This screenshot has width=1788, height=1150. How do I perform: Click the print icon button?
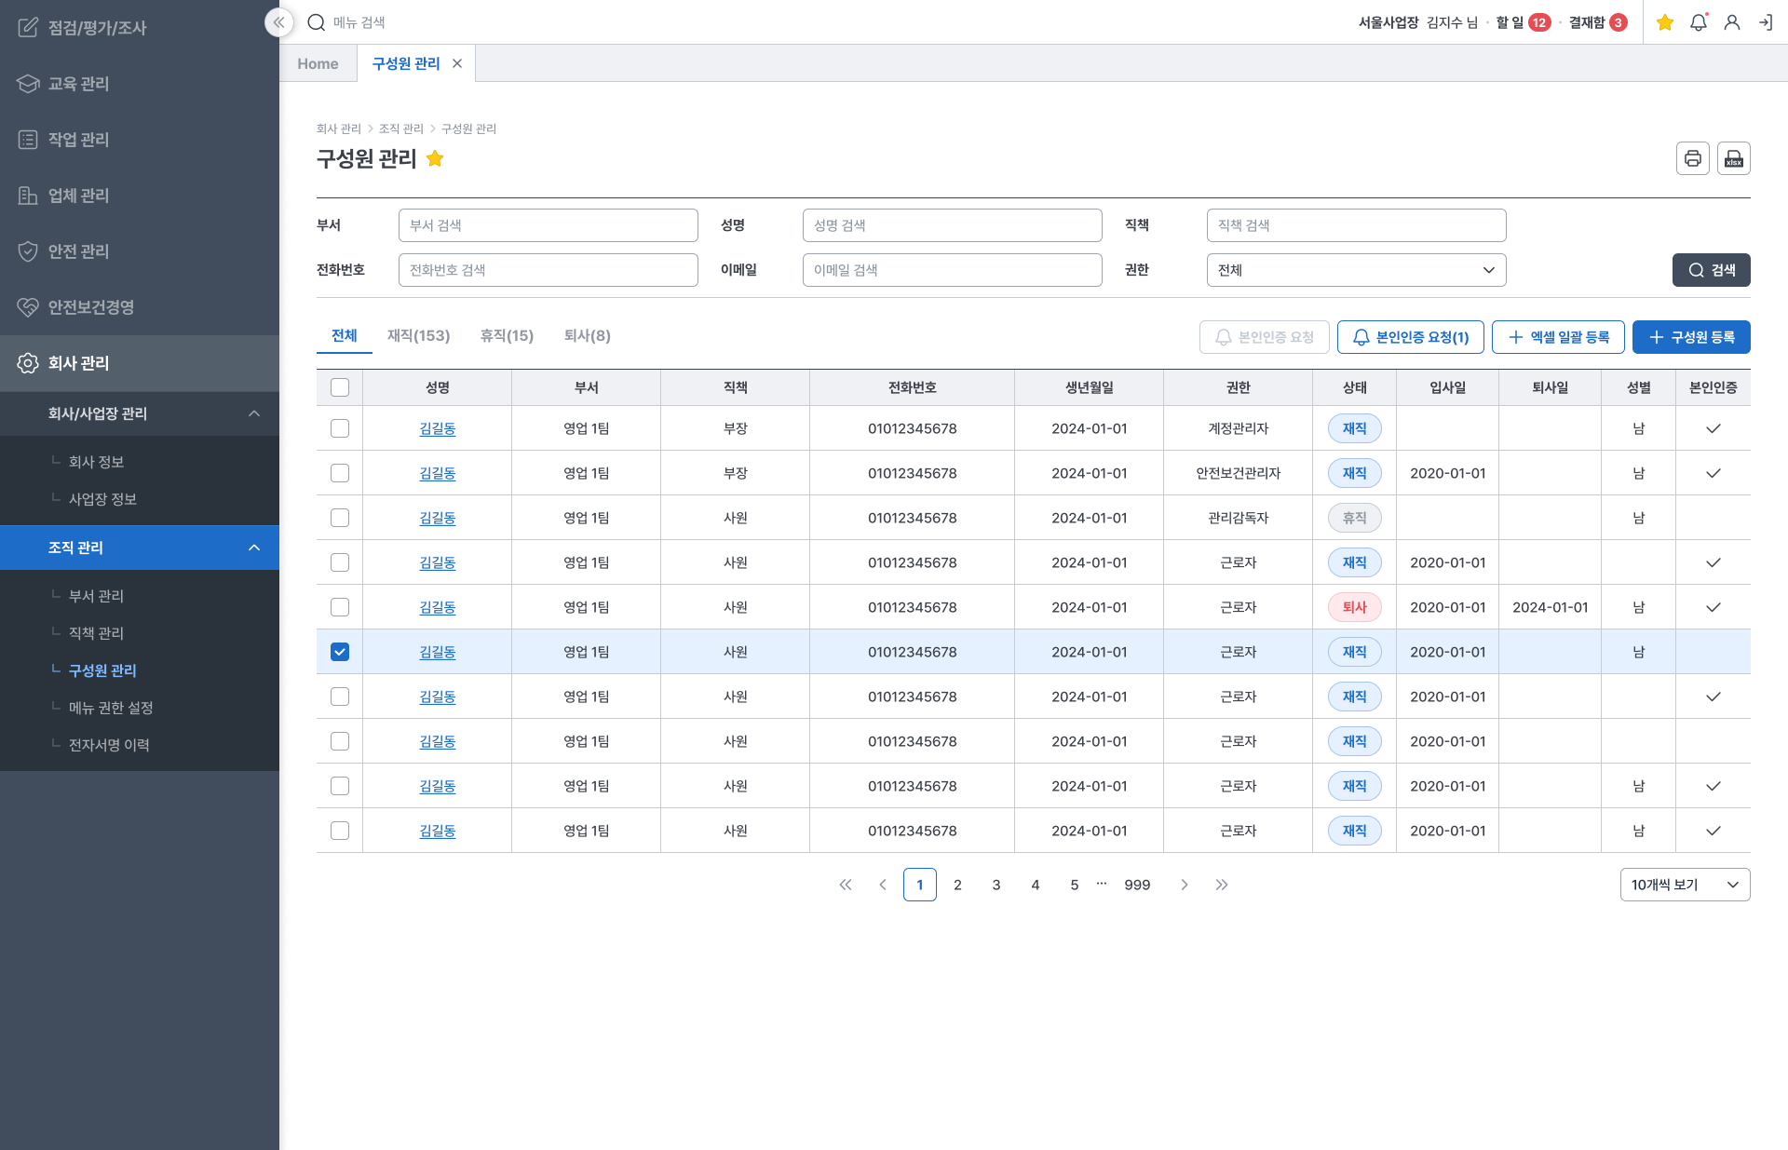point(1692,158)
